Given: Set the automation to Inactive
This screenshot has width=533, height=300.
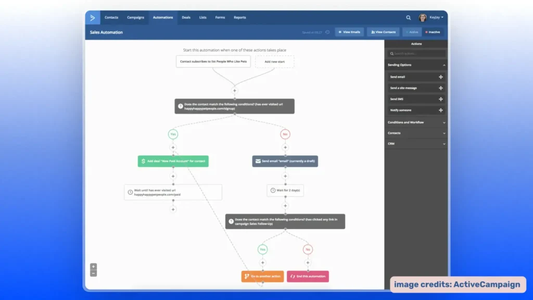Looking at the screenshot, I should pos(433,32).
